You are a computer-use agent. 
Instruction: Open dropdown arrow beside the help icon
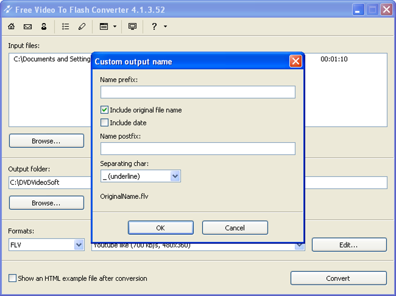(165, 26)
